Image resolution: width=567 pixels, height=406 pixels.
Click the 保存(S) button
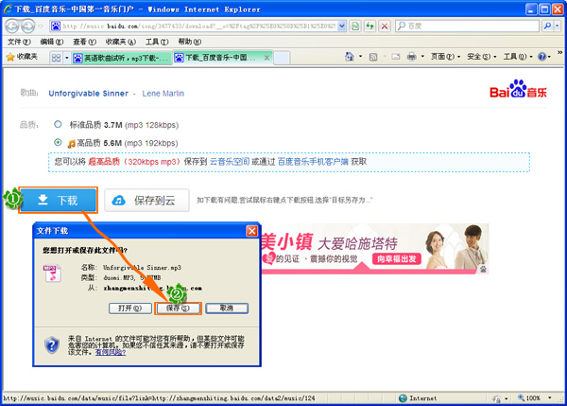(x=178, y=309)
